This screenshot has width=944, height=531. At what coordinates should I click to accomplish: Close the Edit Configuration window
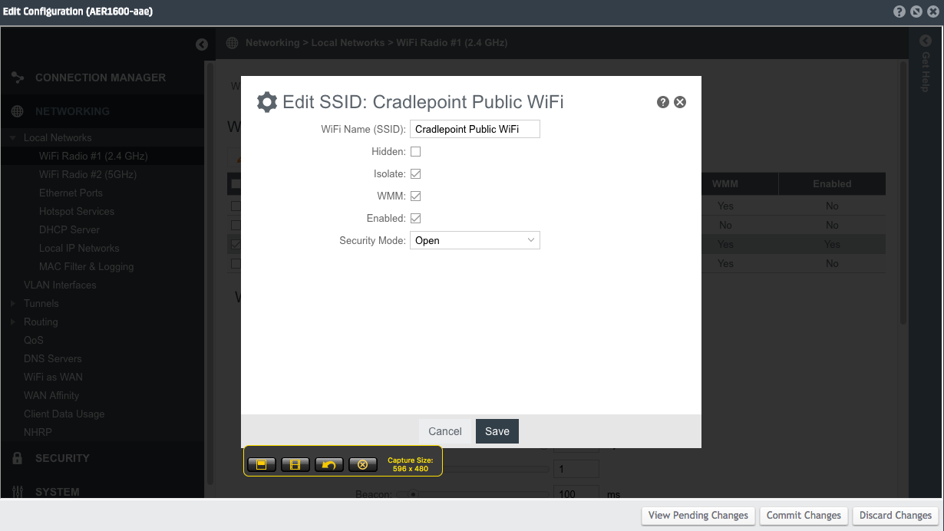click(x=932, y=12)
